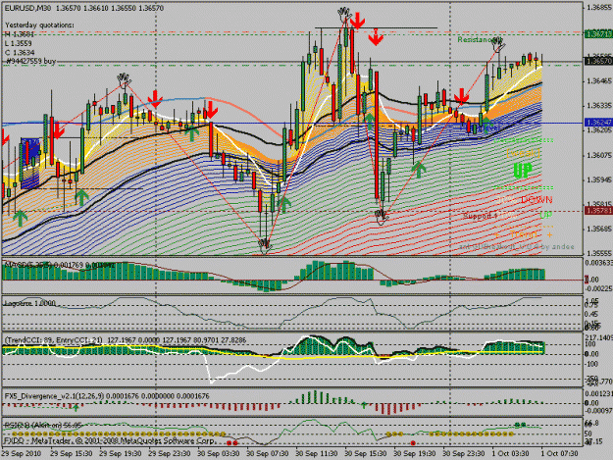Select the hand pointer at the 29 Sep 19:30 swing high
The image size is (613, 460).
[125, 79]
